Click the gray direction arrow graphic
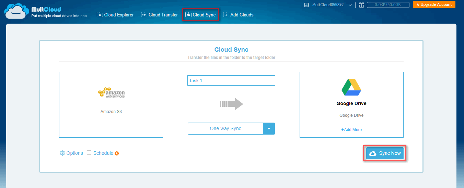The width and height of the screenshot is (464, 188). [231, 104]
